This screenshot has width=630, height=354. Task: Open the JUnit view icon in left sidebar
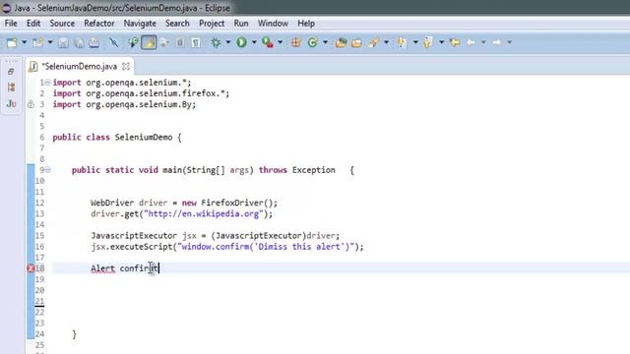[11, 104]
